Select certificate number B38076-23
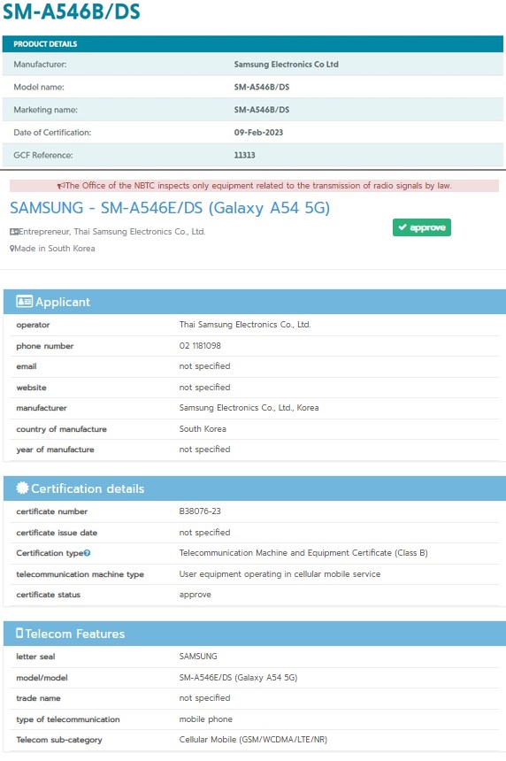The width and height of the screenshot is (506, 761). (x=200, y=511)
